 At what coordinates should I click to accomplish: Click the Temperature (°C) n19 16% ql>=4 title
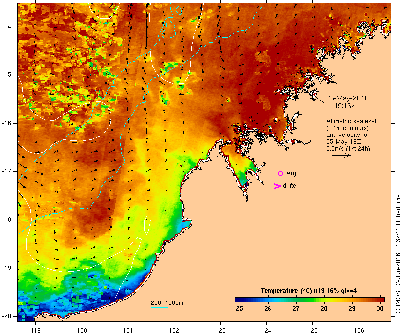tap(309, 291)
